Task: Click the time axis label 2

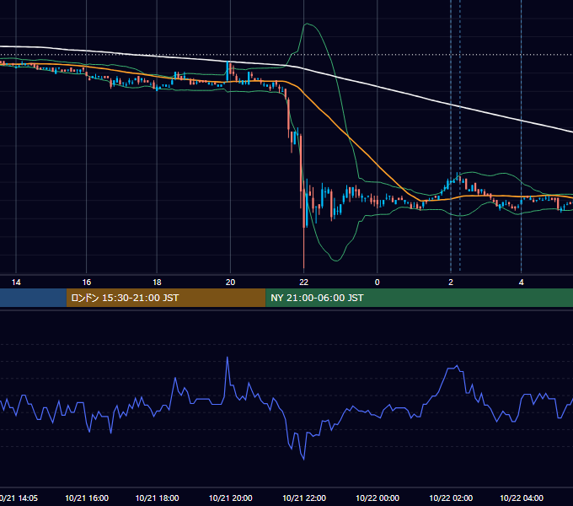Action: 451,283
